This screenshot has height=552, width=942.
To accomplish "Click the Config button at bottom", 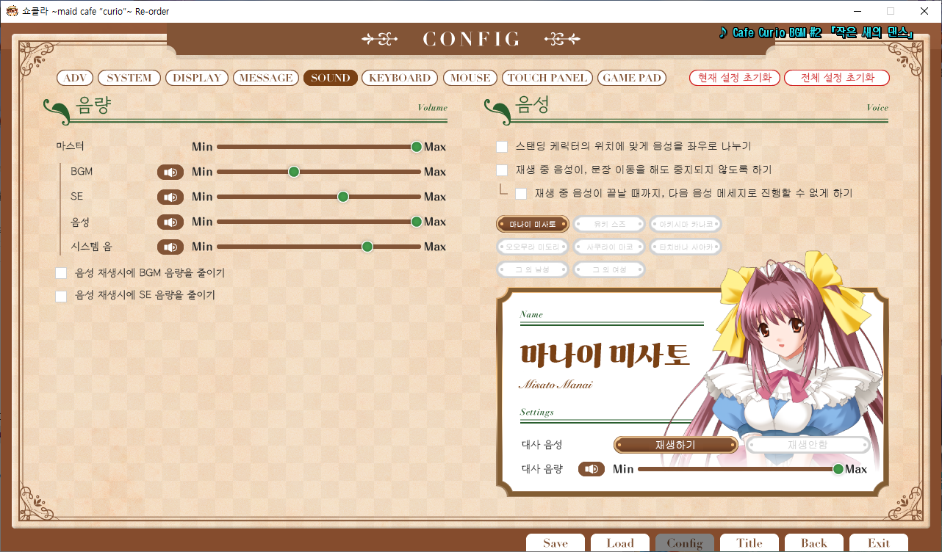I will [x=685, y=543].
